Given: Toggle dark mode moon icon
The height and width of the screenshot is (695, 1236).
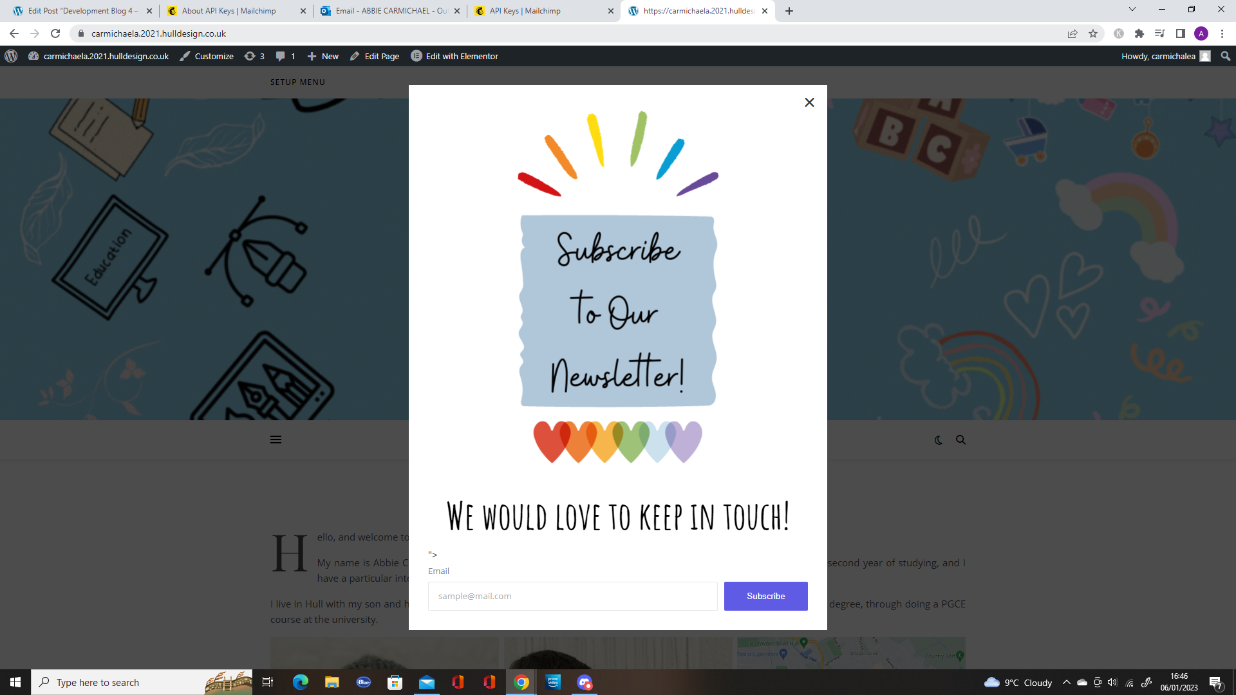Looking at the screenshot, I should (x=939, y=440).
